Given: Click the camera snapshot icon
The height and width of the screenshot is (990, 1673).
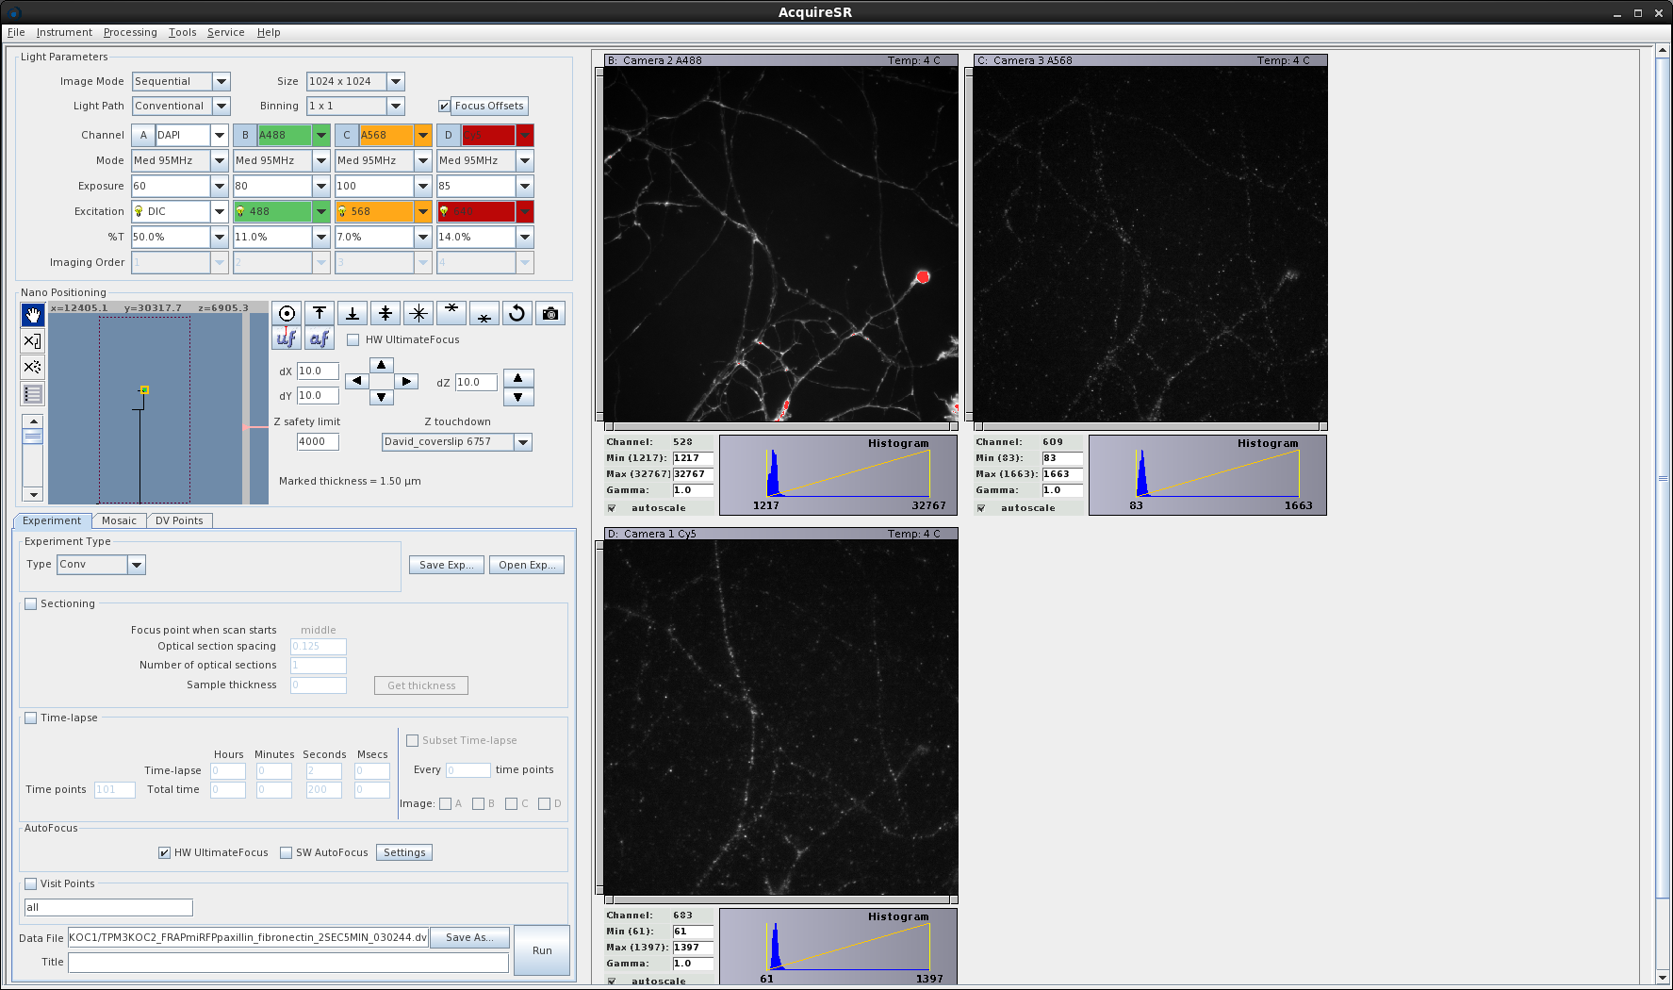Looking at the screenshot, I should (550, 314).
